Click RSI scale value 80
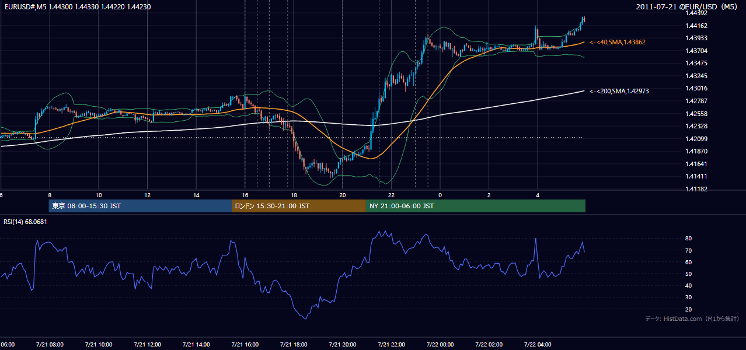The image size is (746, 350). point(688,239)
